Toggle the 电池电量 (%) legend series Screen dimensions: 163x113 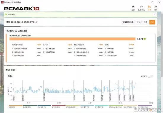[x=30, y=107]
